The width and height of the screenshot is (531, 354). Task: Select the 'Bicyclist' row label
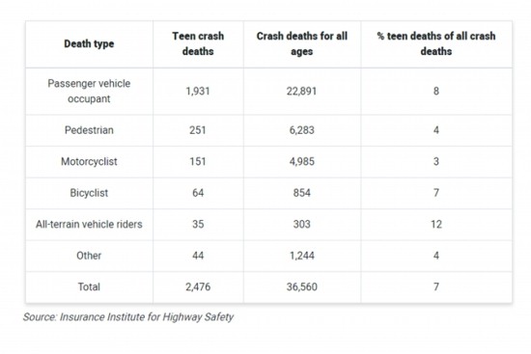[89, 193]
